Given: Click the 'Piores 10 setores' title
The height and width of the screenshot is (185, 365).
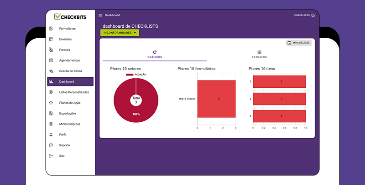Looking at the screenshot, I should click(125, 69).
